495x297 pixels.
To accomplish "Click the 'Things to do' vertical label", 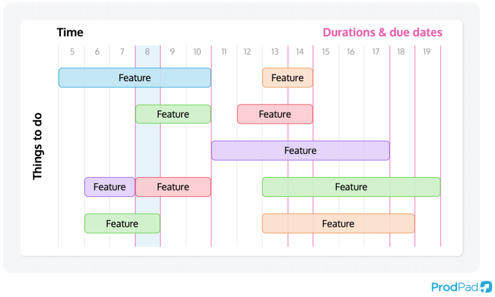I will pos(38,146).
